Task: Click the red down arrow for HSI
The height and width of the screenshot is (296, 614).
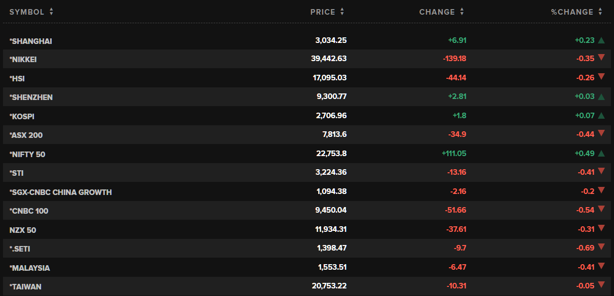Action: pyautogui.click(x=601, y=77)
